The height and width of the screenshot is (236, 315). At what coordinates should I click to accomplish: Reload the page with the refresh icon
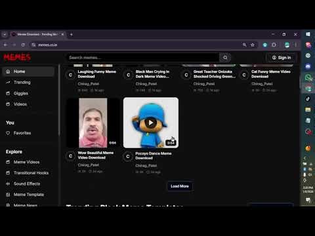tap(23, 45)
